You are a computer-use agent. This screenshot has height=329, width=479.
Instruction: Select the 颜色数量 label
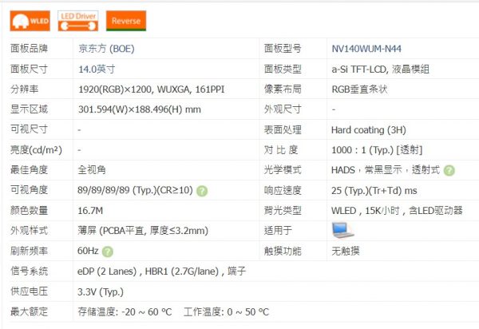click(29, 210)
